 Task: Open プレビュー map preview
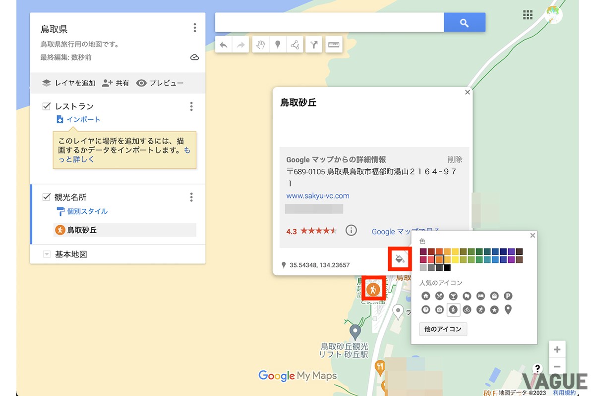pyautogui.click(x=160, y=83)
